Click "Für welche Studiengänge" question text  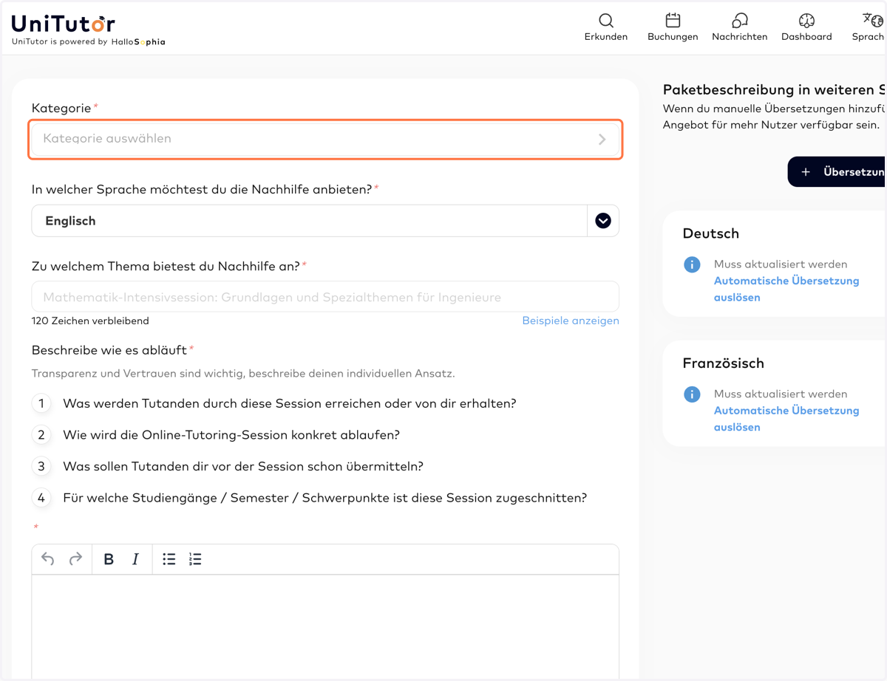point(325,498)
